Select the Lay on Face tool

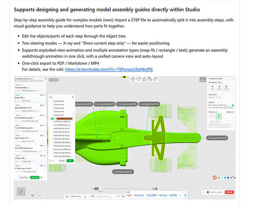pos(144,79)
